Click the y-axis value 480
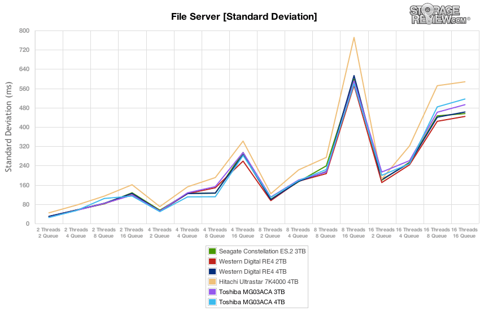This screenshot has width=480, height=320. coord(24,108)
